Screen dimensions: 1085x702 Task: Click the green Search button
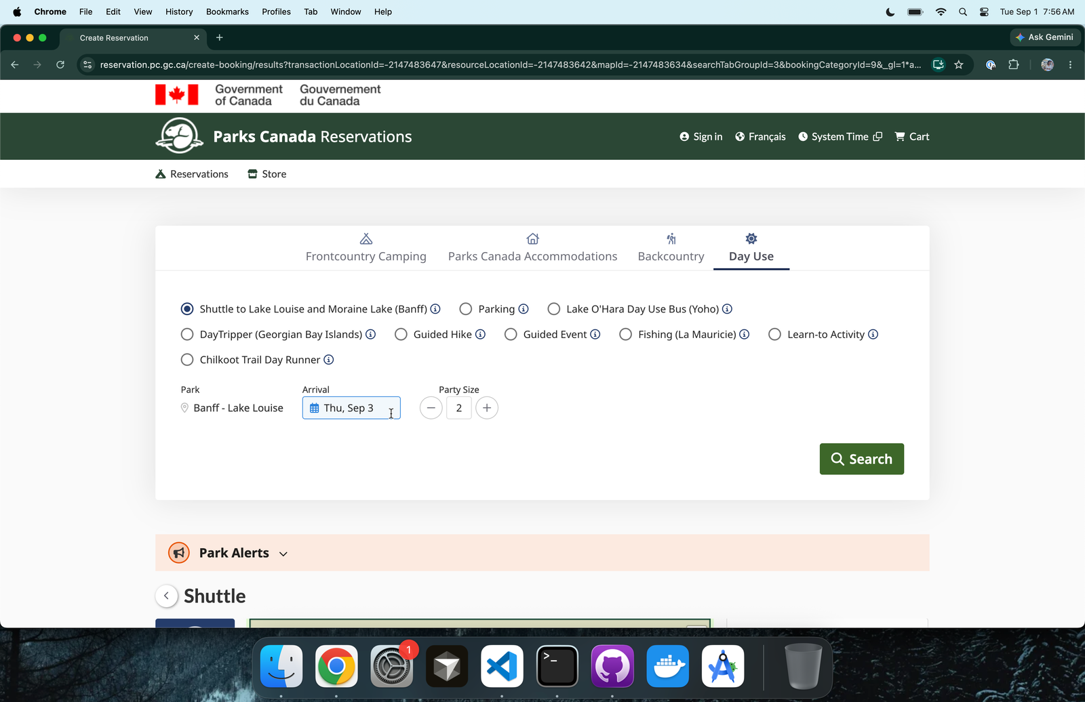click(862, 459)
